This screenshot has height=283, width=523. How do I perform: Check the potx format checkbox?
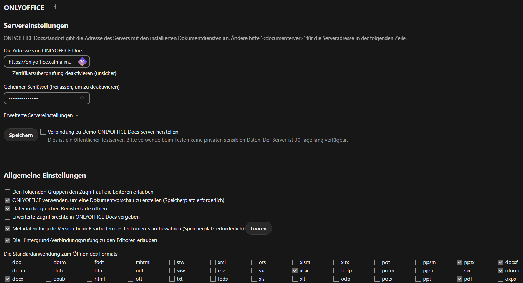click(377, 279)
